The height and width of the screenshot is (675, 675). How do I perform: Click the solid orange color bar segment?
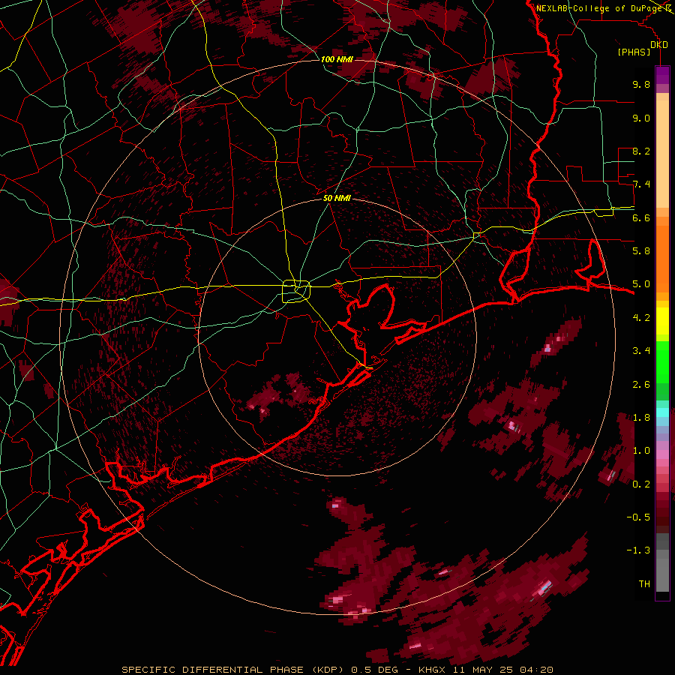coord(662,258)
